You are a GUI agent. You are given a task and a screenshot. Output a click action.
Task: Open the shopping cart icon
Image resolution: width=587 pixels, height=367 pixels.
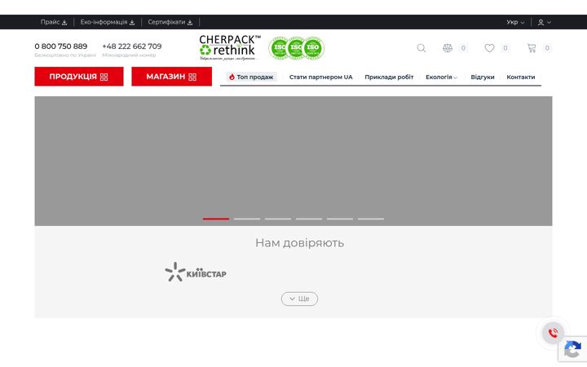[x=532, y=48]
